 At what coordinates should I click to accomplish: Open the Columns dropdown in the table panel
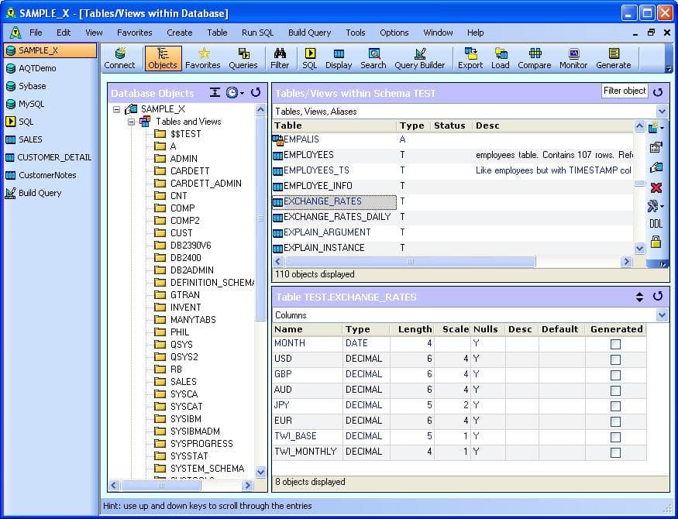tap(661, 315)
